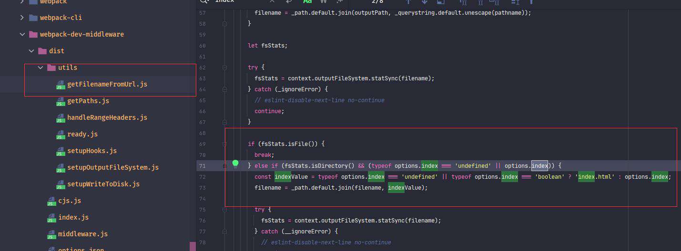Click the JS icon beside handleRangeHeaders.js

(x=61, y=118)
